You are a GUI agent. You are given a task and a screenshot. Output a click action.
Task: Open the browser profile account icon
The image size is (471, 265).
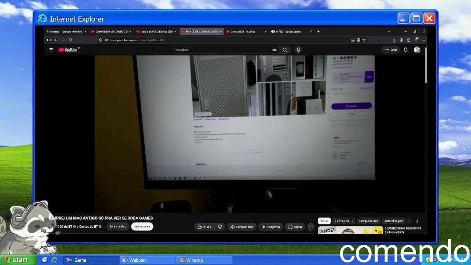coord(401,40)
